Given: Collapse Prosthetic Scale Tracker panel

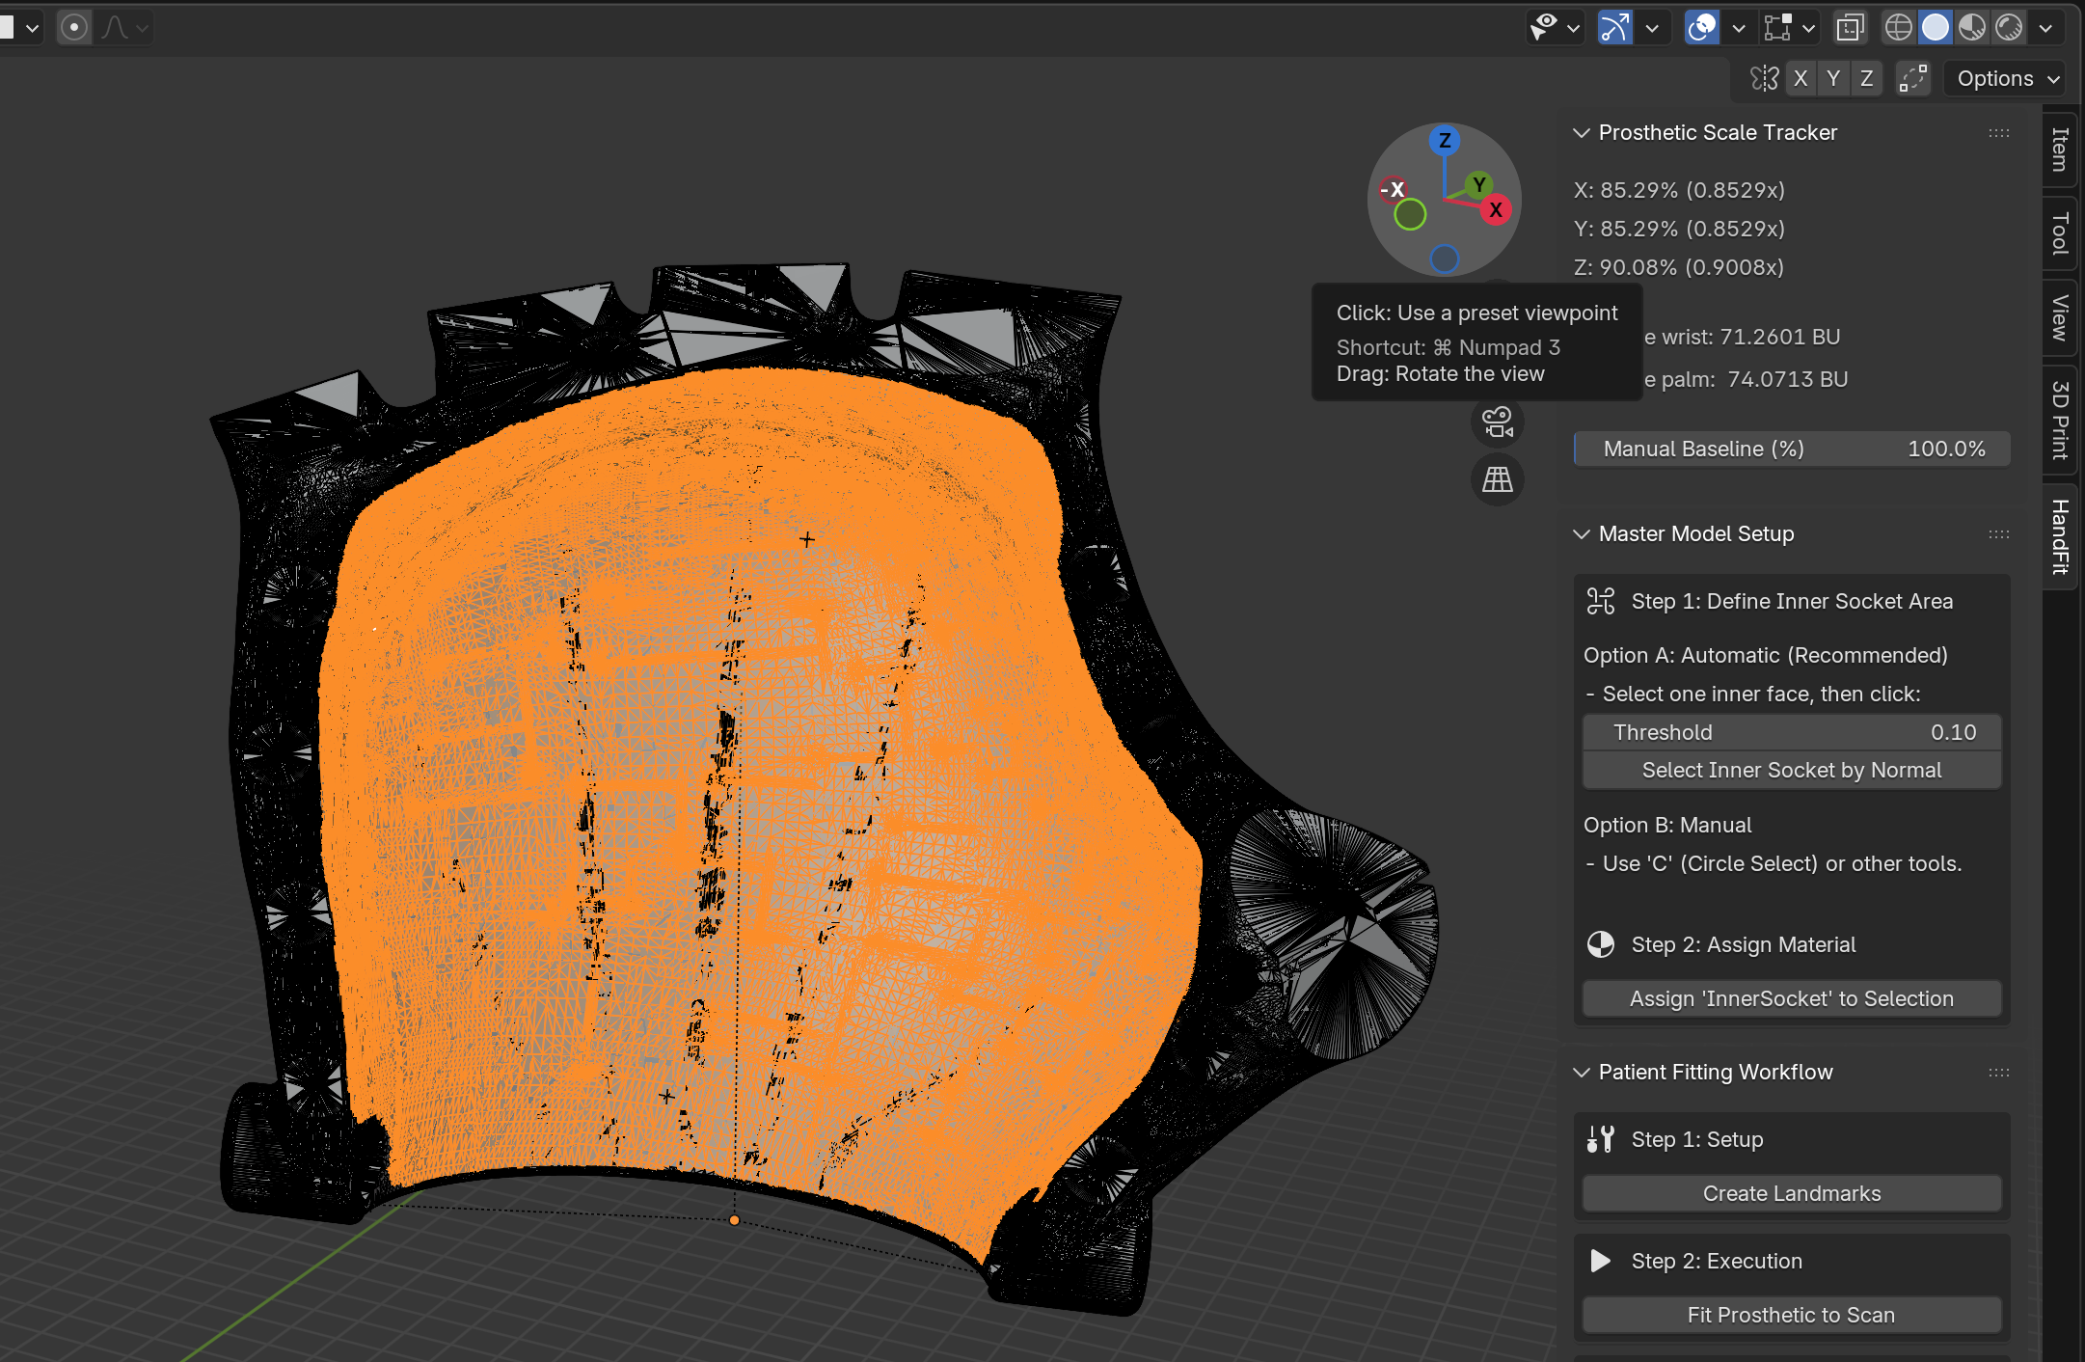Looking at the screenshot, I should (1582, 133).
